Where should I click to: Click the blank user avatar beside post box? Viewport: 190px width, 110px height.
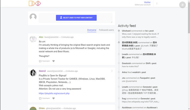[33, 17]
